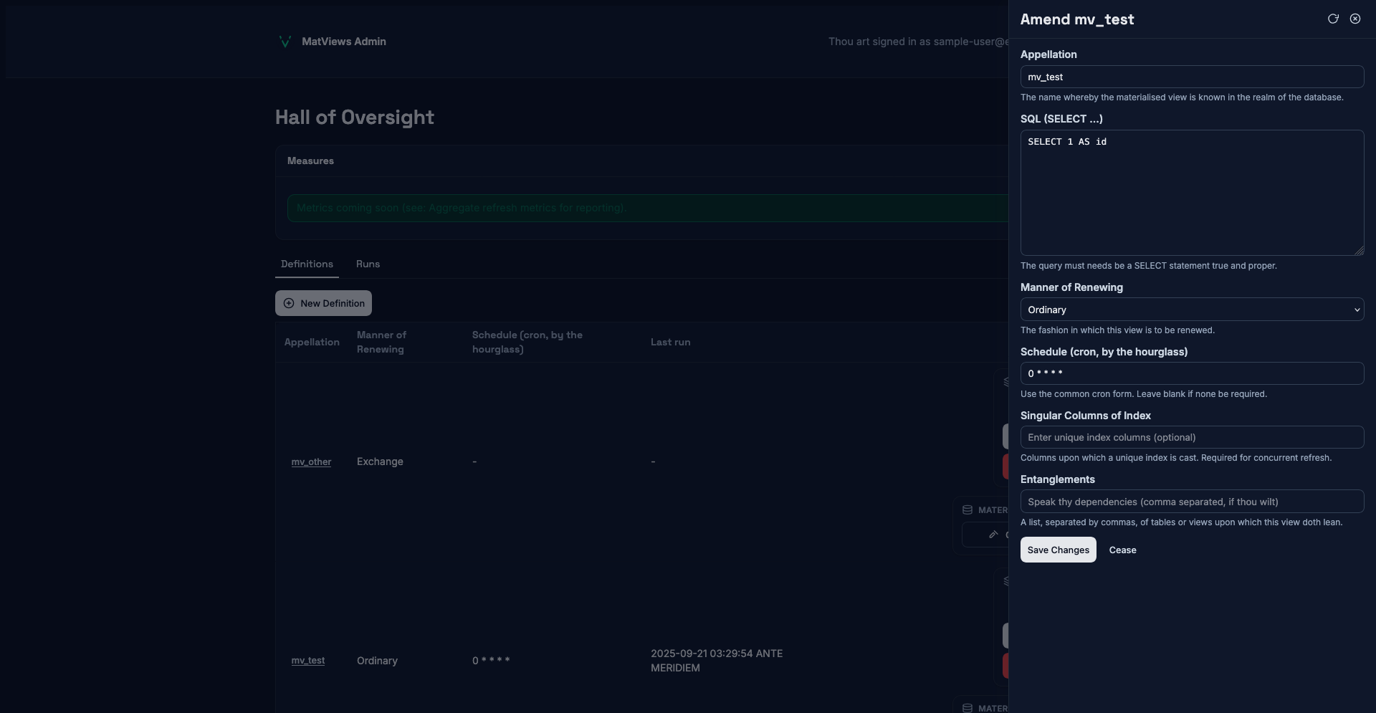Click the chevron of the Ordinary select box

click(x=1357, y=310)
